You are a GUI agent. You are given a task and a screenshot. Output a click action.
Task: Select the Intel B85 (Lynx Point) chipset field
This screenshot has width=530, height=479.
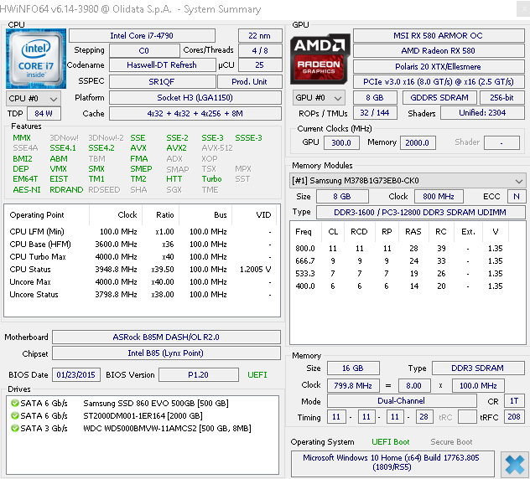click(166, 353)
